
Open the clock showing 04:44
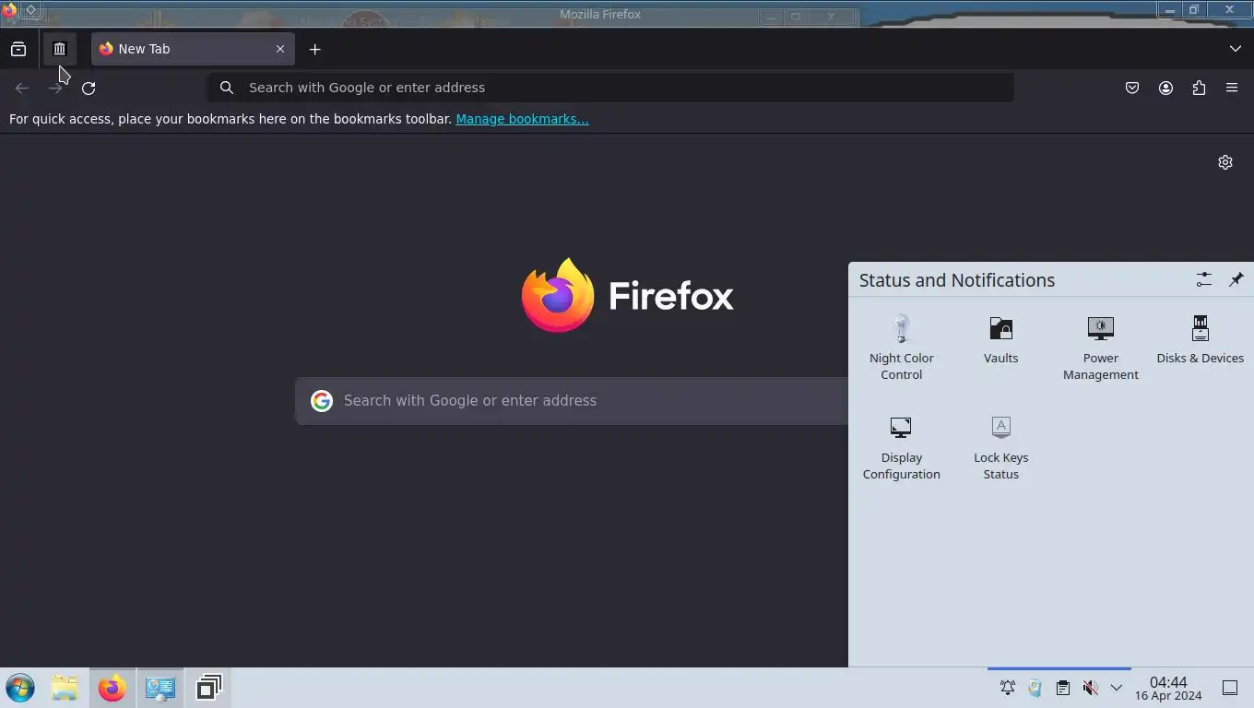coord(1168,688)
